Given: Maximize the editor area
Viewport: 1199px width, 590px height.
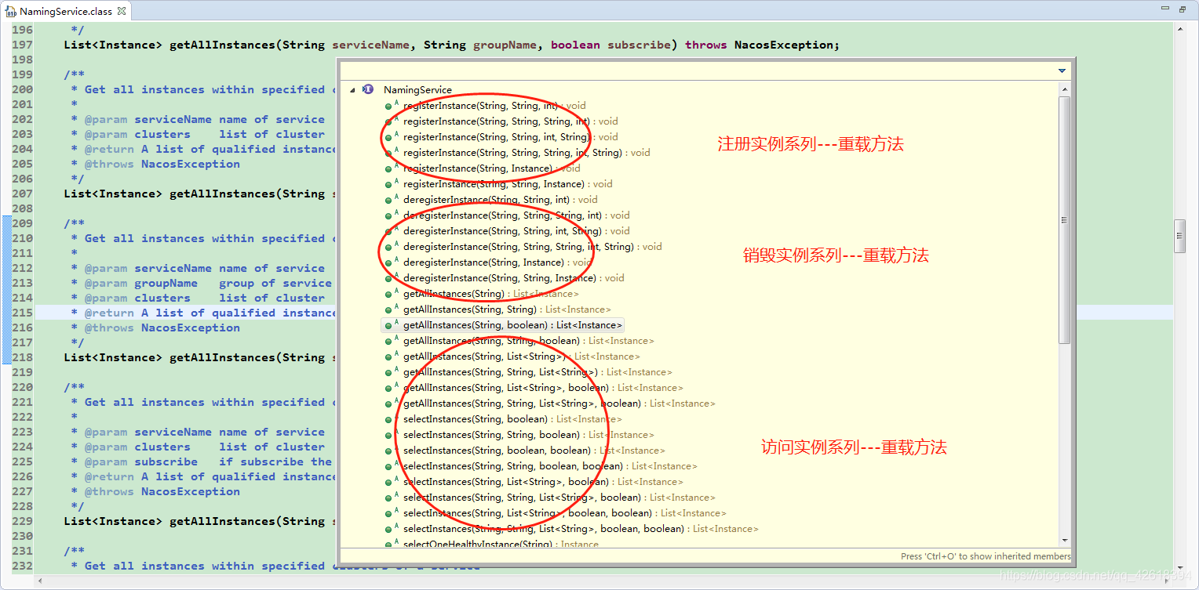Looking at the screenshot, I should point(1183,9).
